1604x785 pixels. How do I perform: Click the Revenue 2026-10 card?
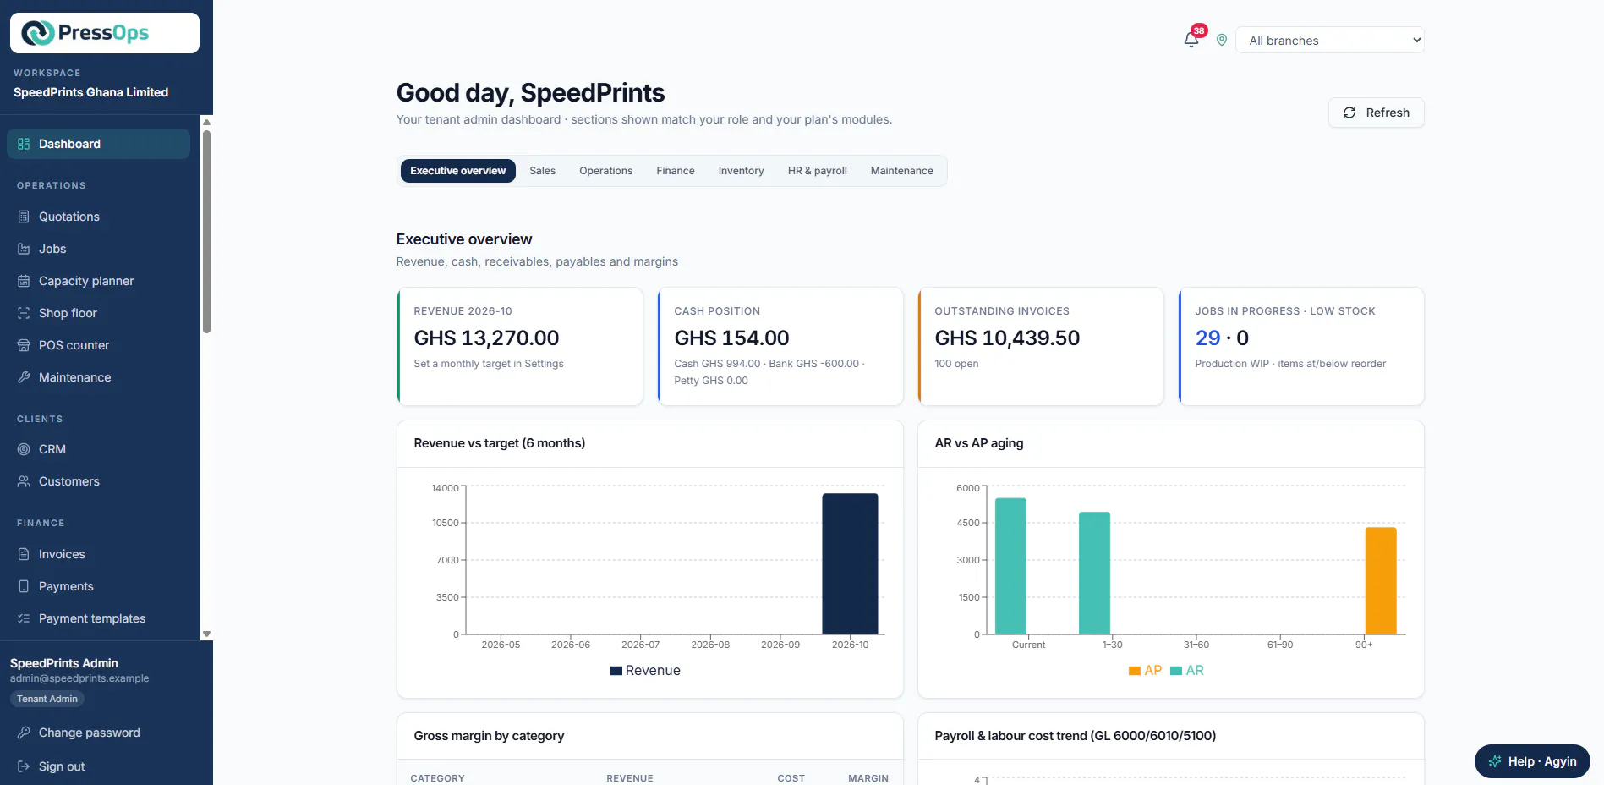pos(520,347)
